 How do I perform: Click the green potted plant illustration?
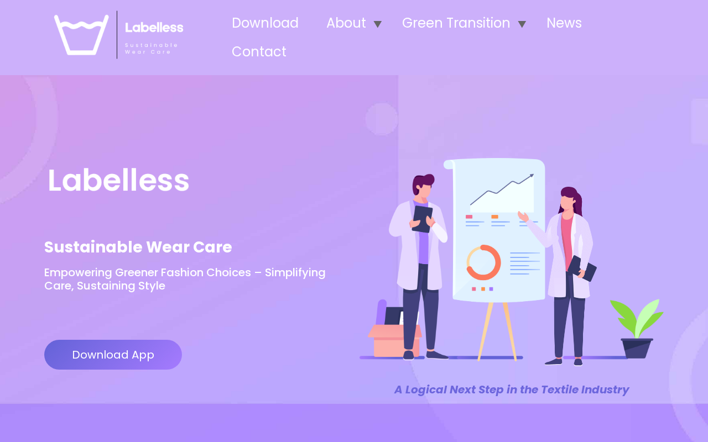pyautogui.click(x=637, y=329)
